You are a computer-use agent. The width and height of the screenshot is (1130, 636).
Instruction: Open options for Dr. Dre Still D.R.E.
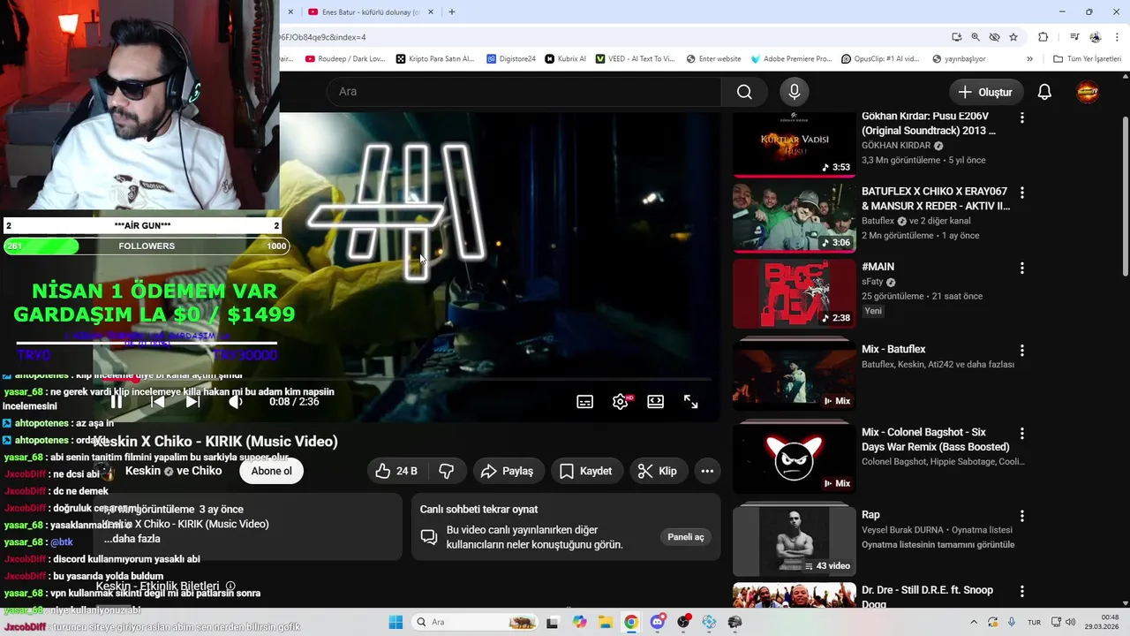coord(1022,591)
